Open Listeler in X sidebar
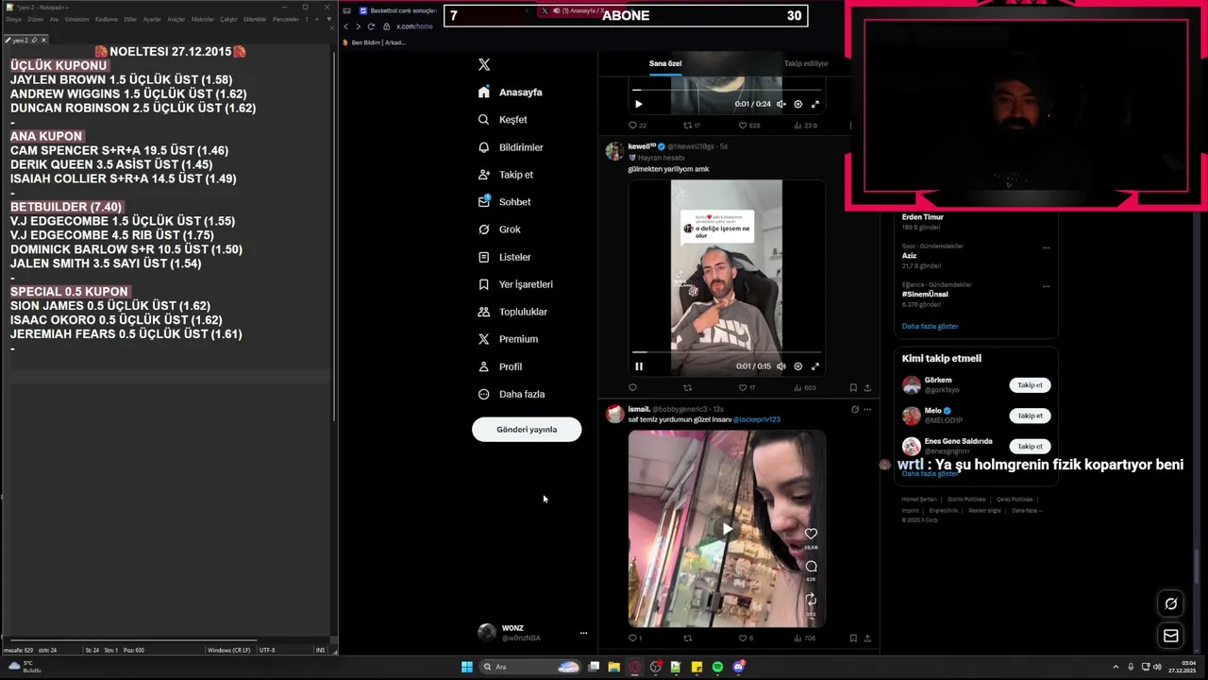Image resolution: width=1208 pixels, height=680 pixels. pos(504,257)
